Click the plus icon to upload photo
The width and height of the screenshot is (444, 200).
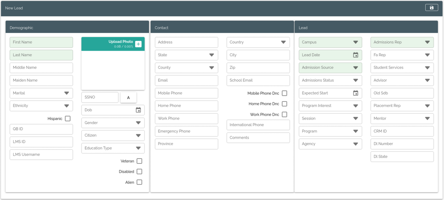tap(138, 44)
